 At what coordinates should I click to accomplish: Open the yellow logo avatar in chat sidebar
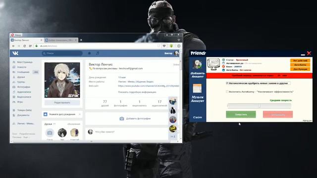click(x=173, y=129)
